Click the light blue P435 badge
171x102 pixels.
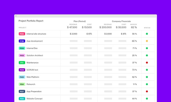pyautogui.click(x=22, y=77)
